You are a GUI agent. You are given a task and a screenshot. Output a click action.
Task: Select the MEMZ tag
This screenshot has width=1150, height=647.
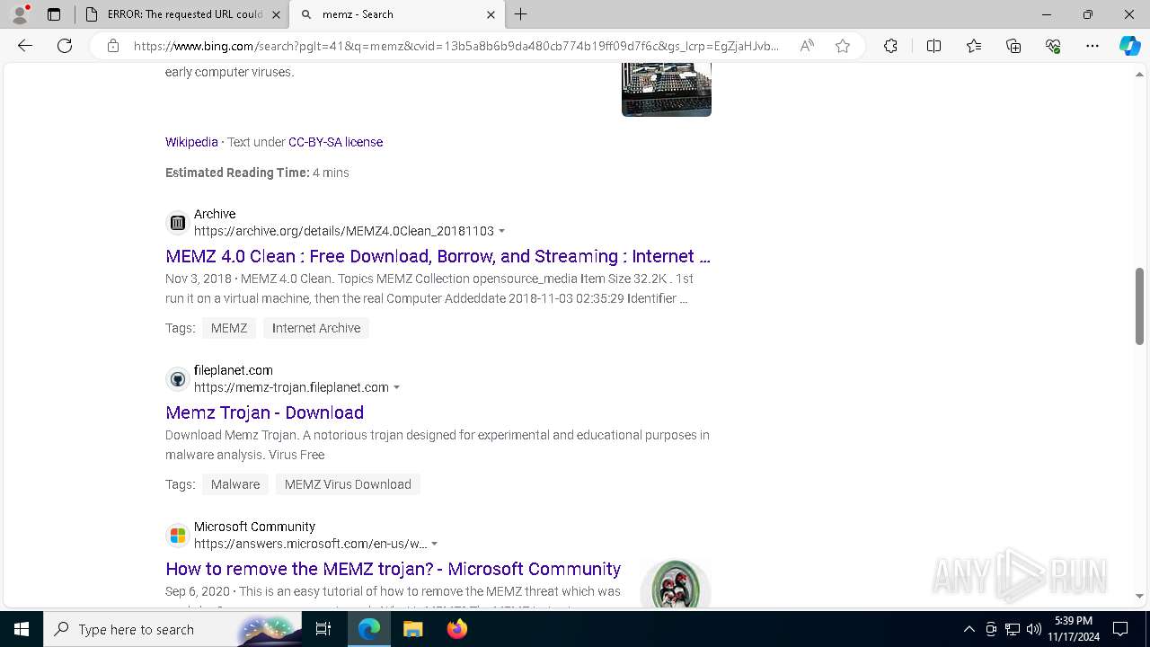pyautogui.click(x=229, y=328)
